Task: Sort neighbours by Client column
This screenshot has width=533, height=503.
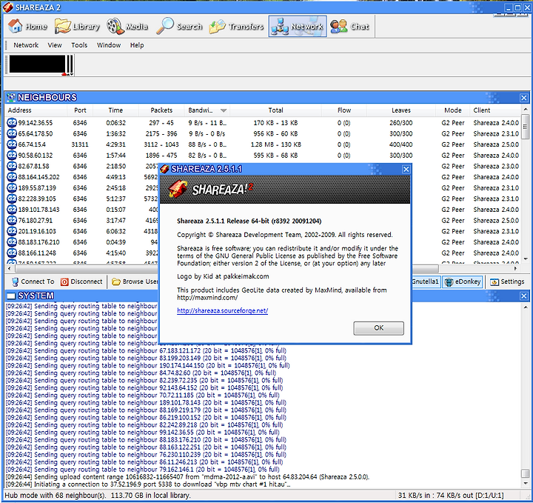Action: [x=495, y=110]
